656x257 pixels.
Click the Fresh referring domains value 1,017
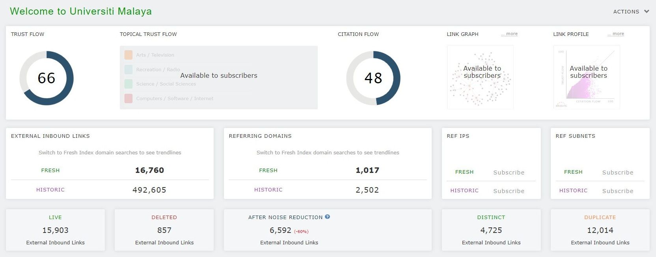367,170
